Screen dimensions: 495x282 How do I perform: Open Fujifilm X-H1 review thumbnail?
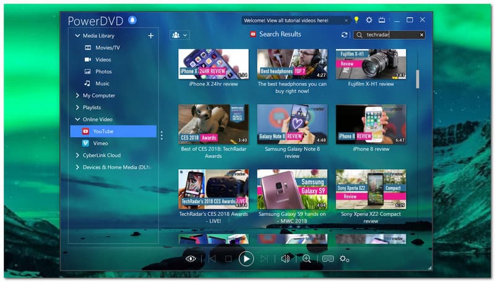pos(371,64)
